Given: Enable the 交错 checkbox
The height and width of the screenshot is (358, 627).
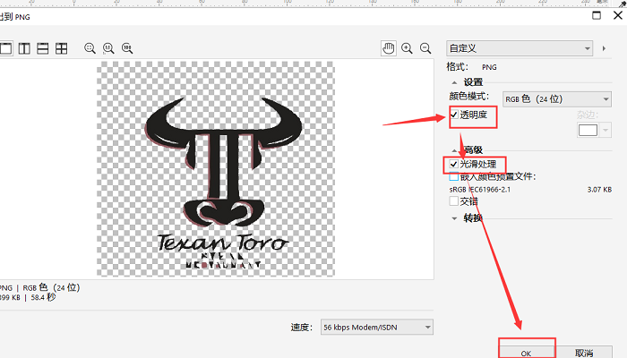Looking at the screenshot, I should pyautogui.click(x=454, y=201).
